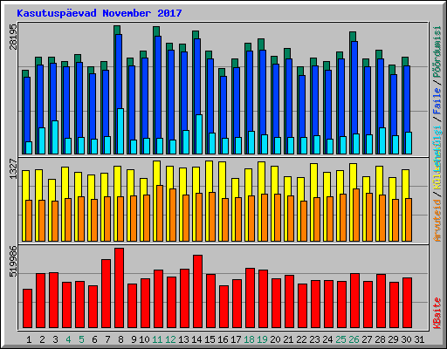This screenshot has height=349, width=447.
Task: Click the orange sites bar for day 26
Action: (x=356, y=215)
